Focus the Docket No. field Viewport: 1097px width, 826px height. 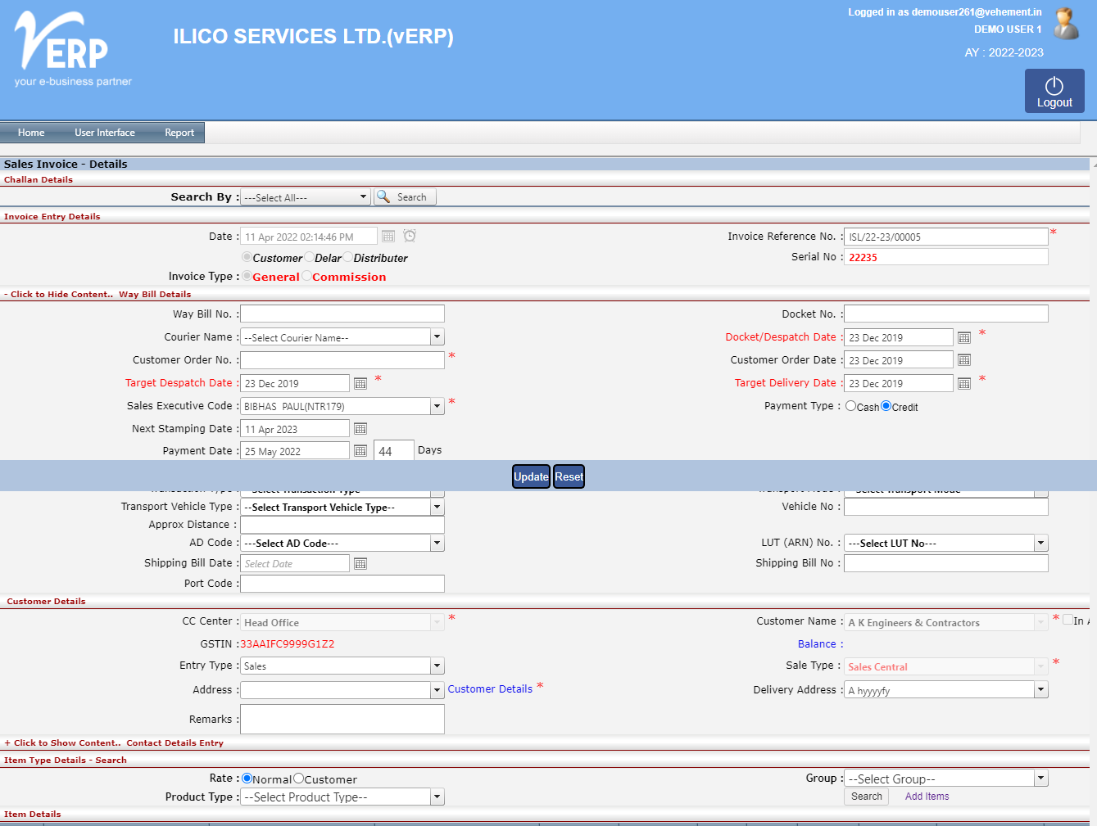(946, 314)
